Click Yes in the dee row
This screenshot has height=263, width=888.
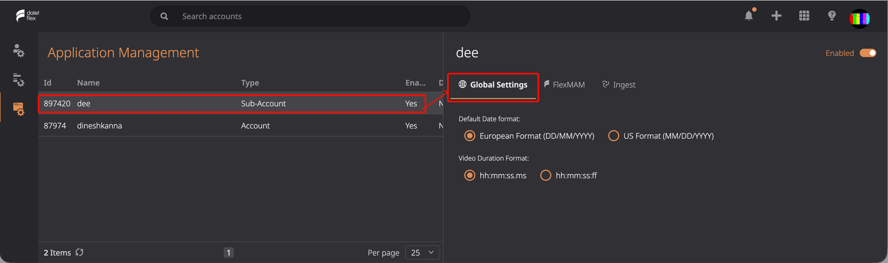coord(411,104)
